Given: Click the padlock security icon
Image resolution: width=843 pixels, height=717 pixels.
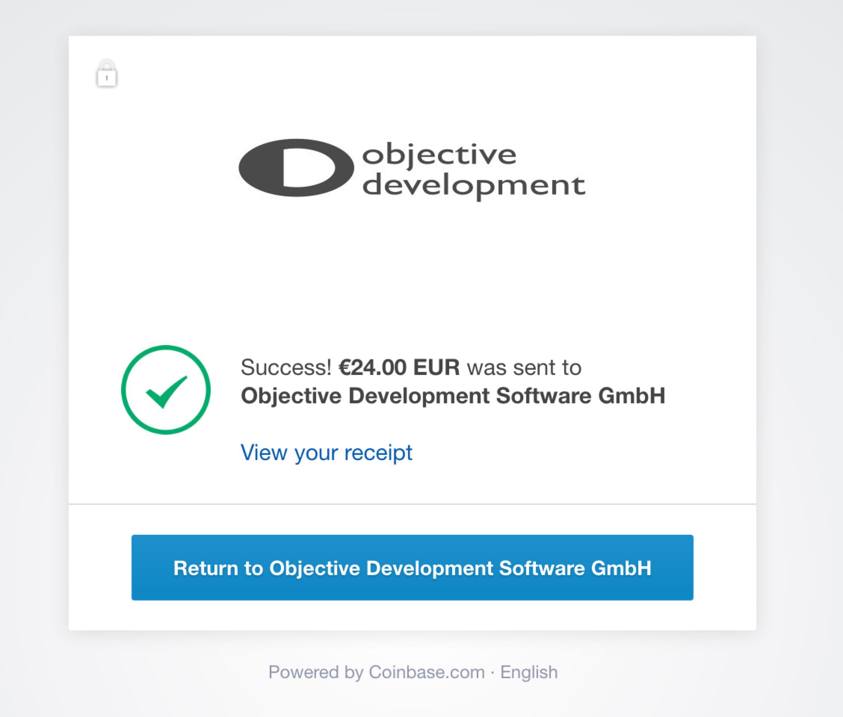Looking at the screenshot, I should (x=106, y=74).
